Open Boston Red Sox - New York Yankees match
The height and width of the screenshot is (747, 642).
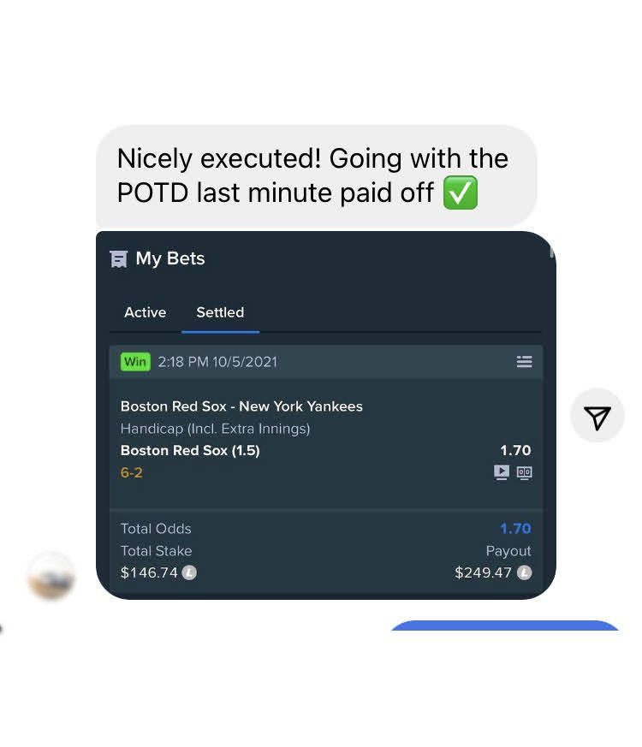[241, 406]
